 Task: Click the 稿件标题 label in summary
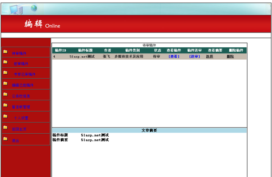pos(60,135)
